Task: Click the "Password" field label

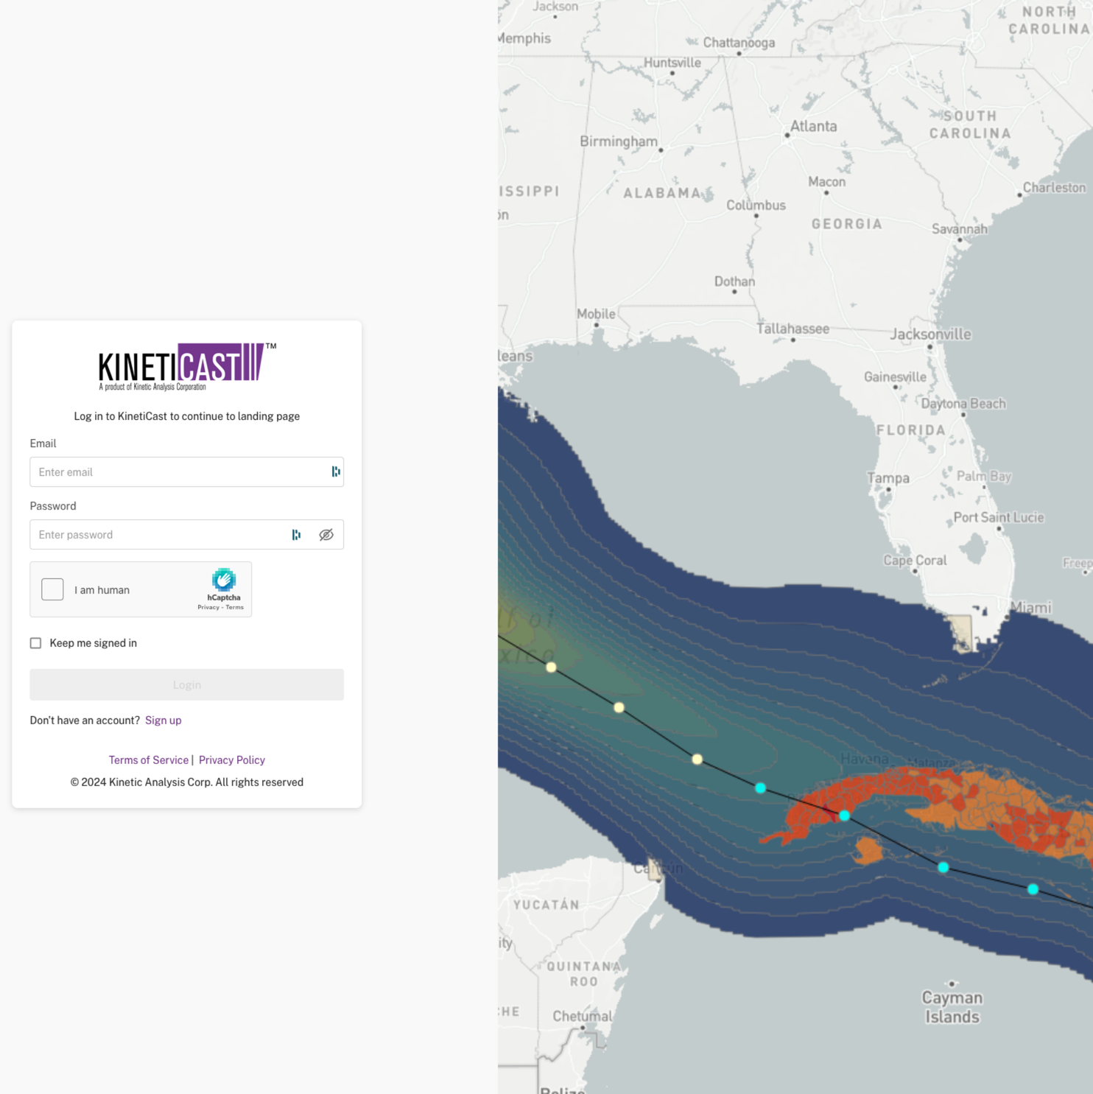Action: click(x=53, y=506)
